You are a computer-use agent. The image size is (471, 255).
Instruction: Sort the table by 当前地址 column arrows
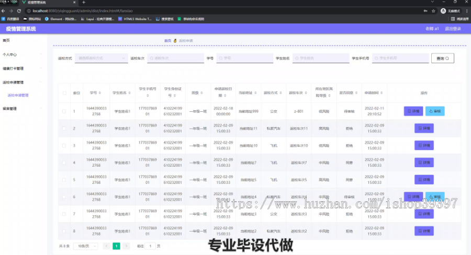click(x=255, y=93)
